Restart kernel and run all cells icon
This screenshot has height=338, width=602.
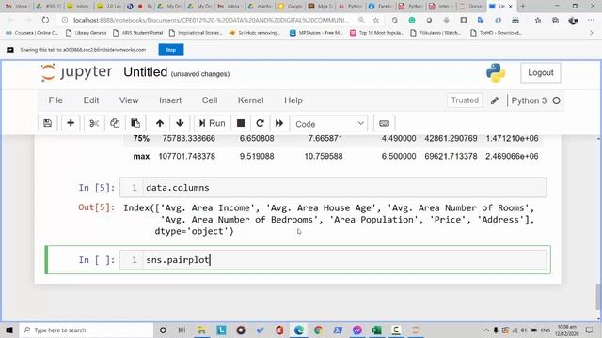click(279, 123)
